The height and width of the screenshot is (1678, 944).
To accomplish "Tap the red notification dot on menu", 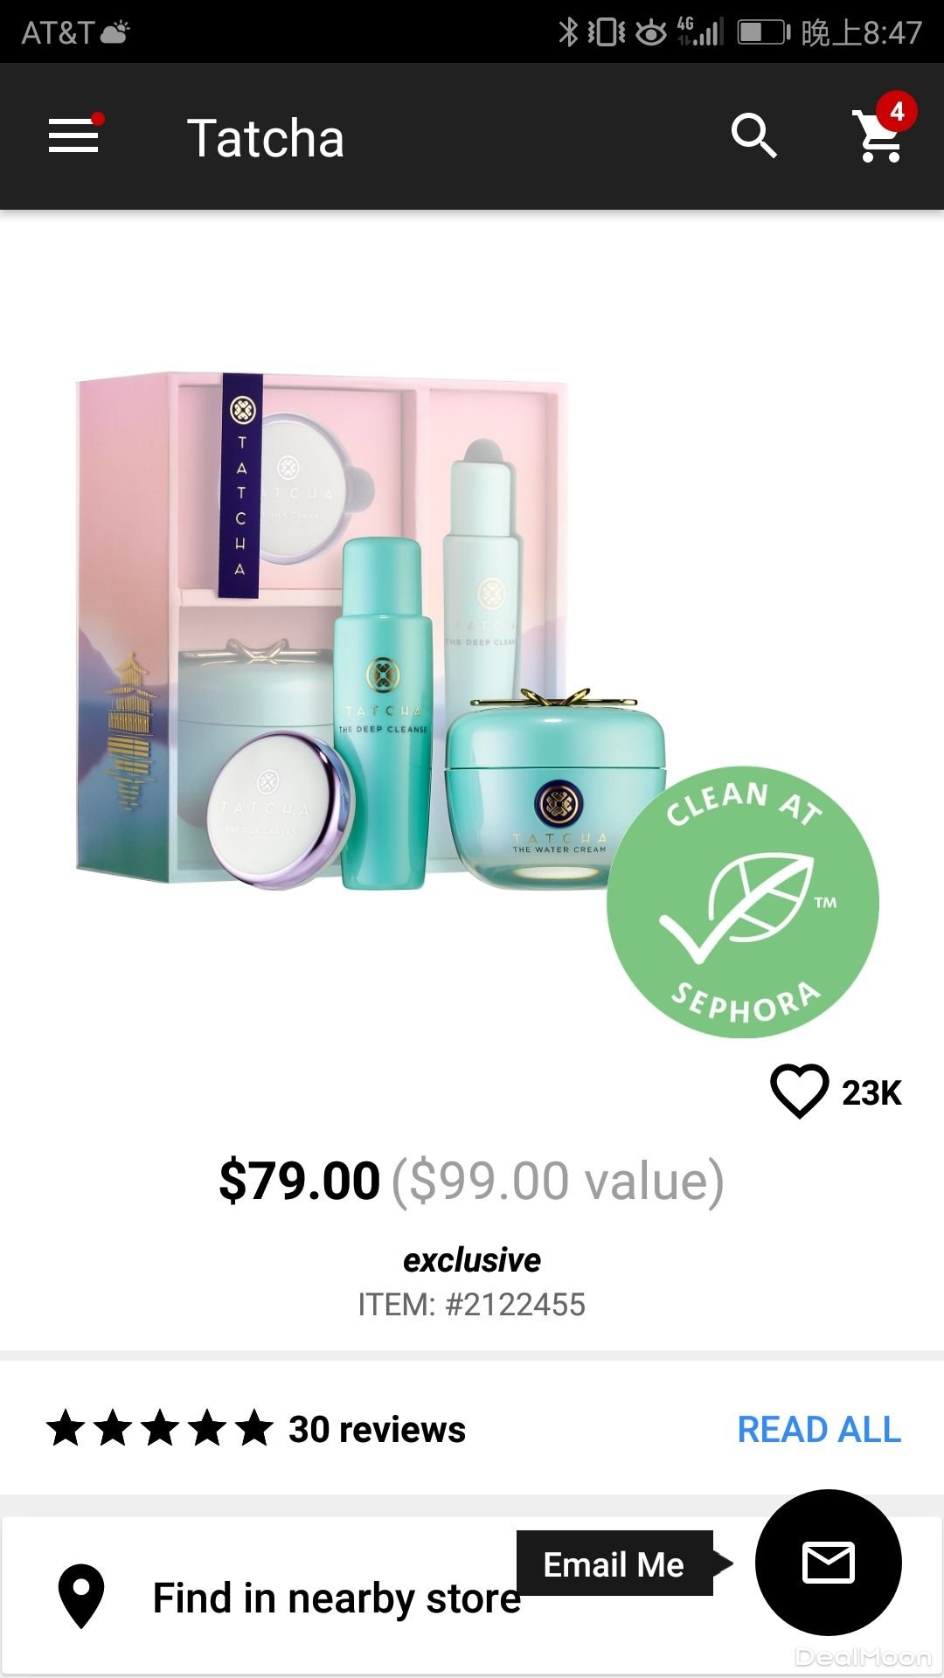I will (98, 119).
